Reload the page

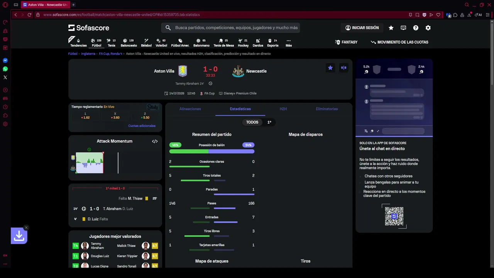click(29, 15)
